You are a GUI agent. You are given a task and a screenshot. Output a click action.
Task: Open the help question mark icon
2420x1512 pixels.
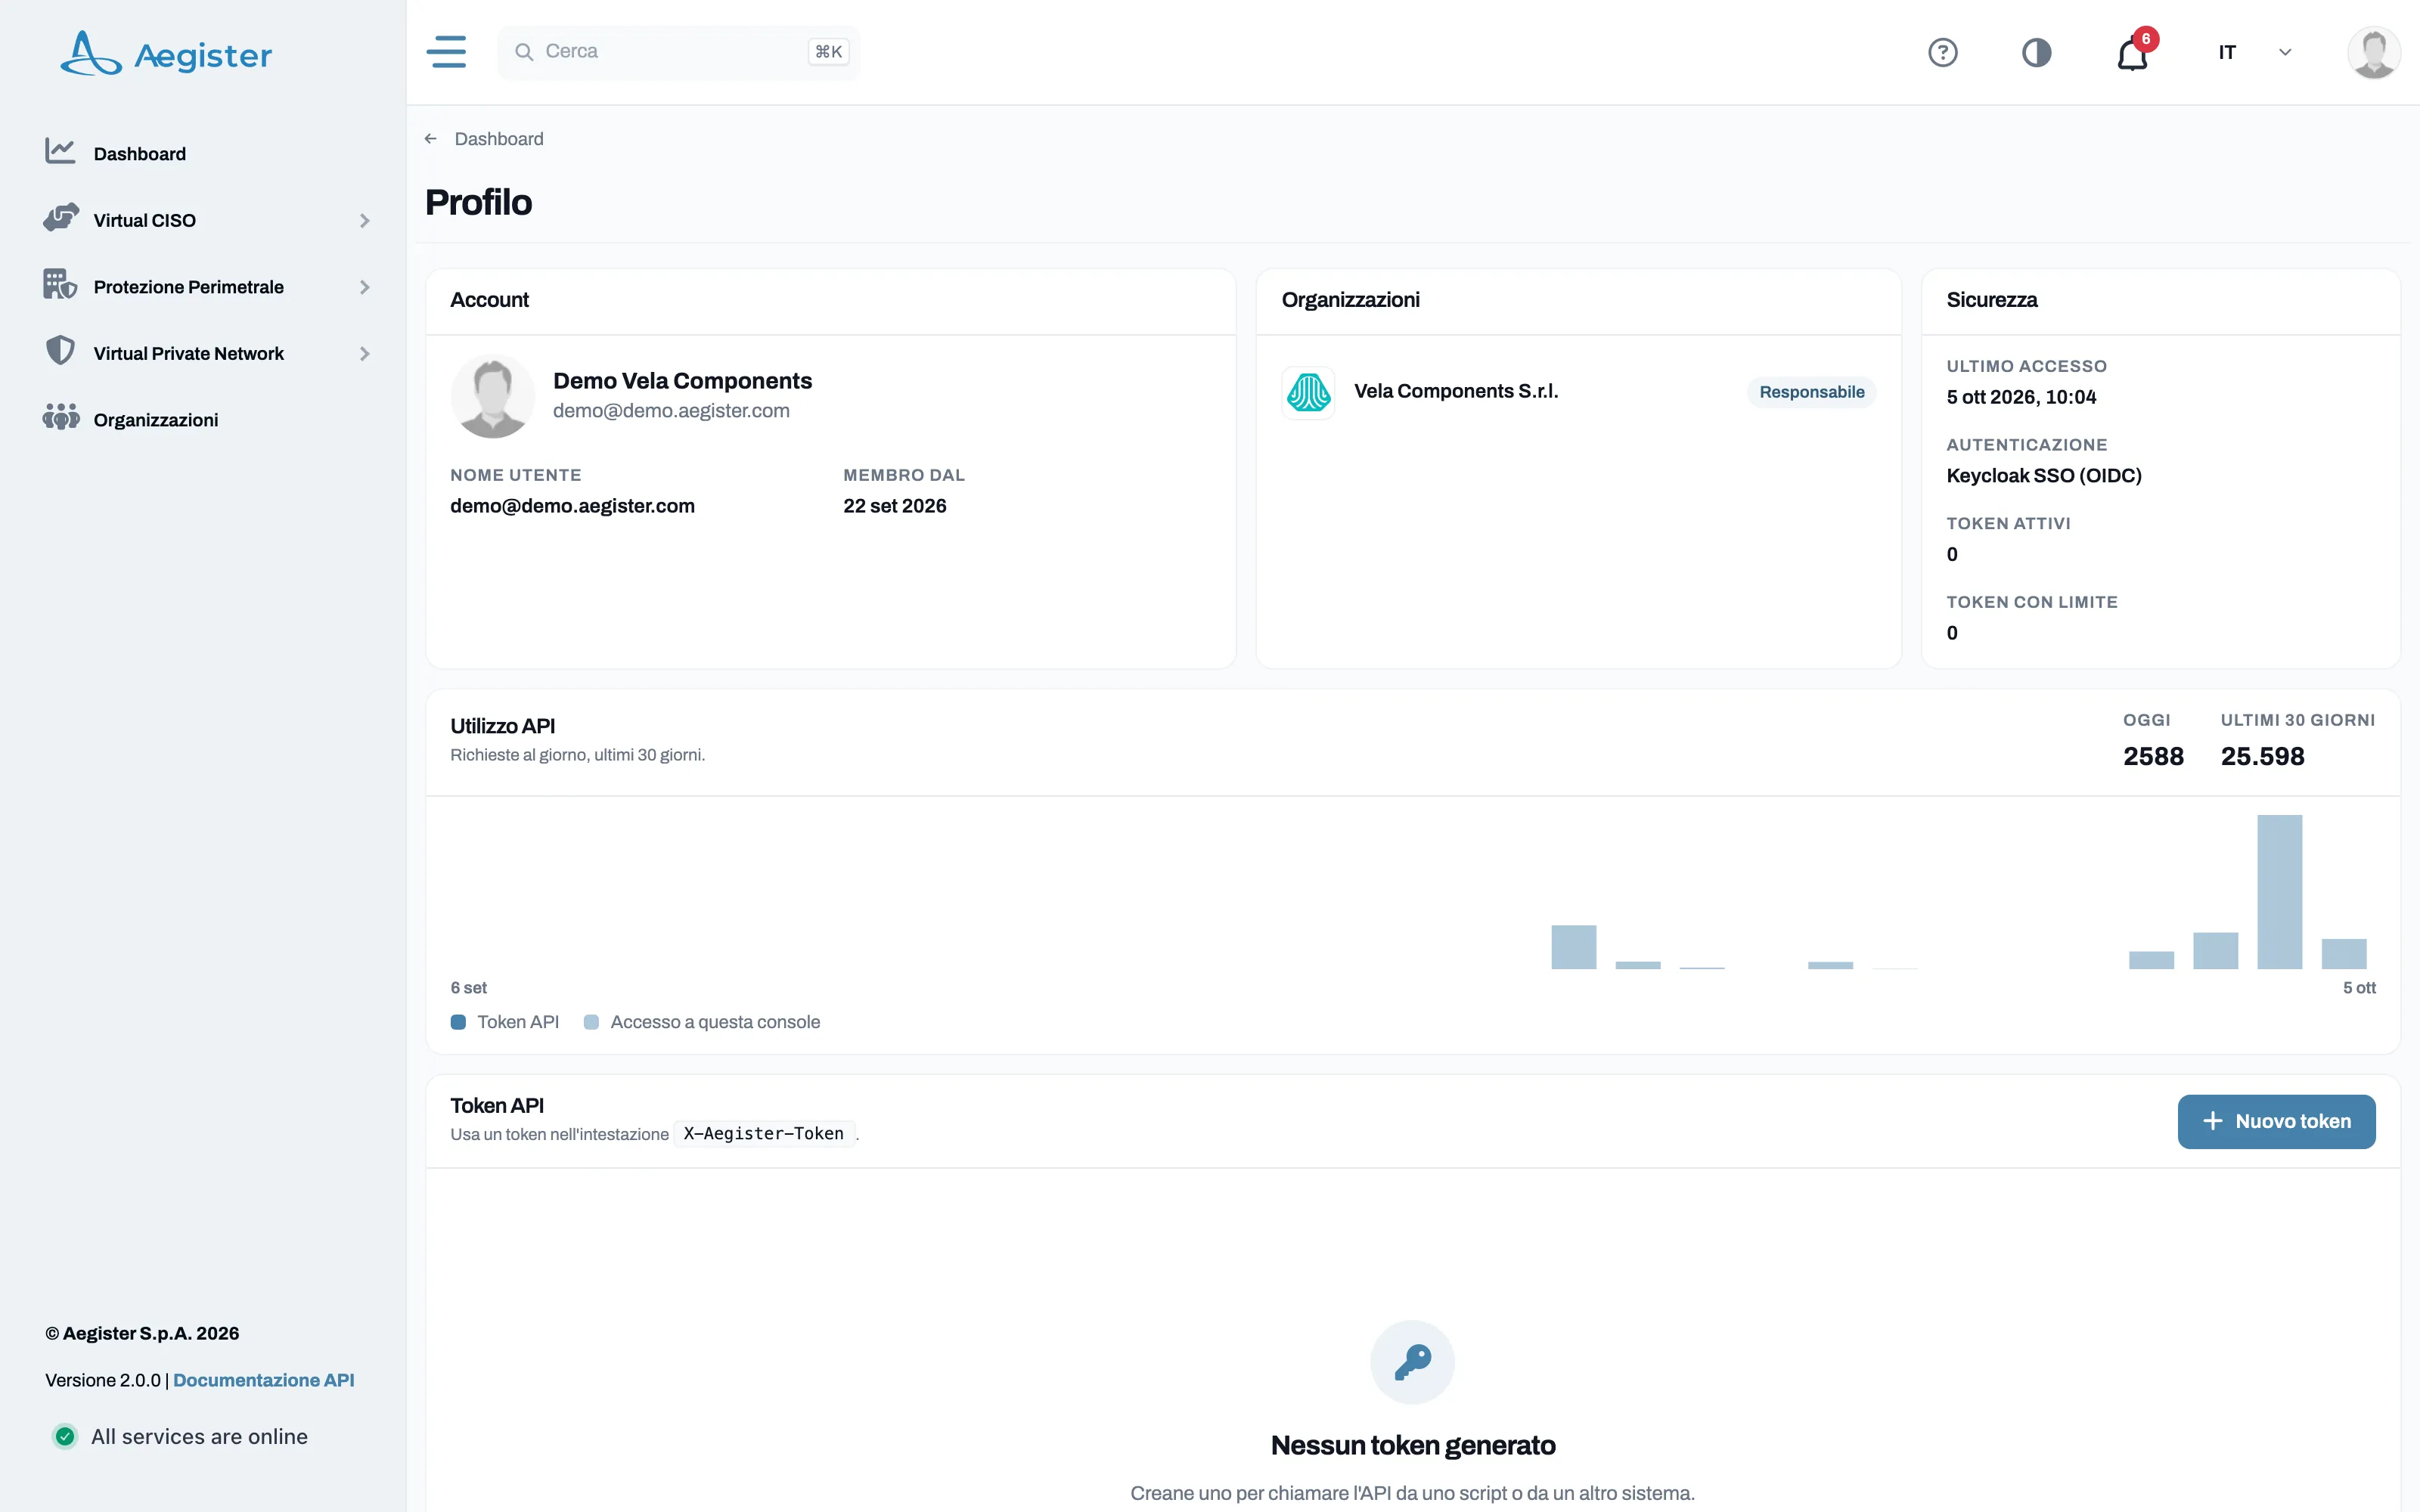pos(1942,52)
